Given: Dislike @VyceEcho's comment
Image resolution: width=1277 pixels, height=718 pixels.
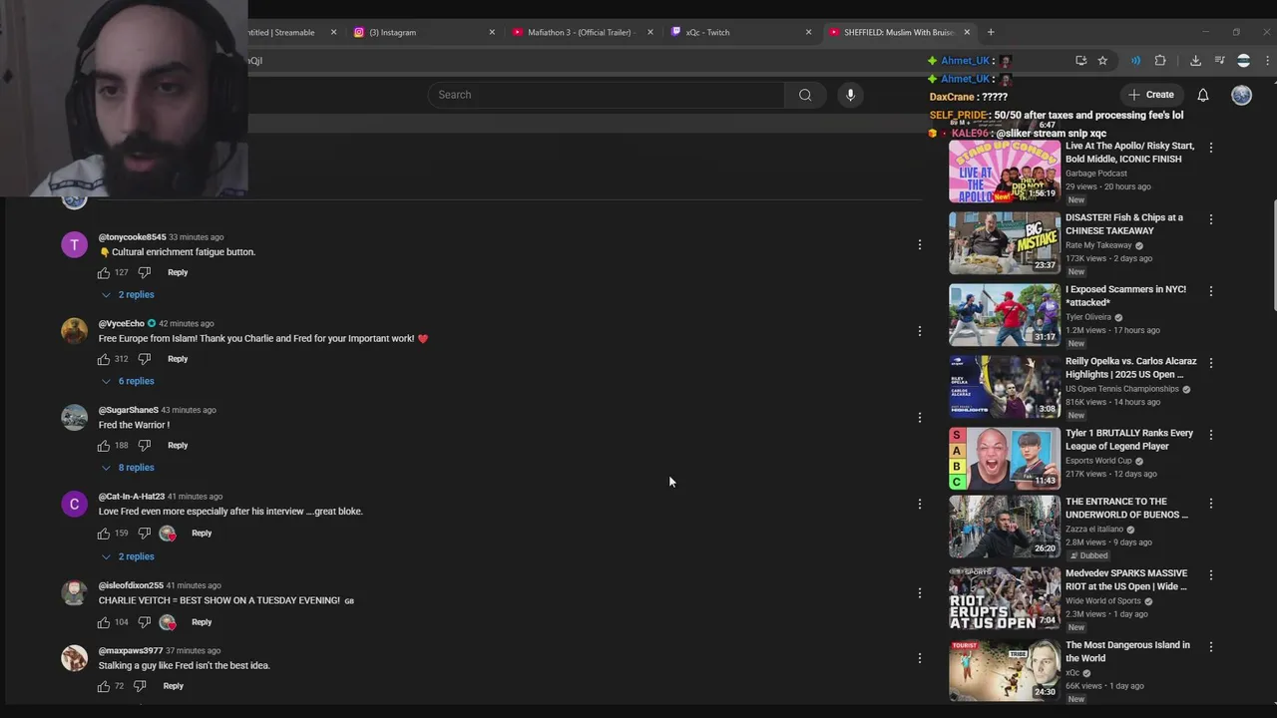Looking at the screenshot, I should 144,359.
